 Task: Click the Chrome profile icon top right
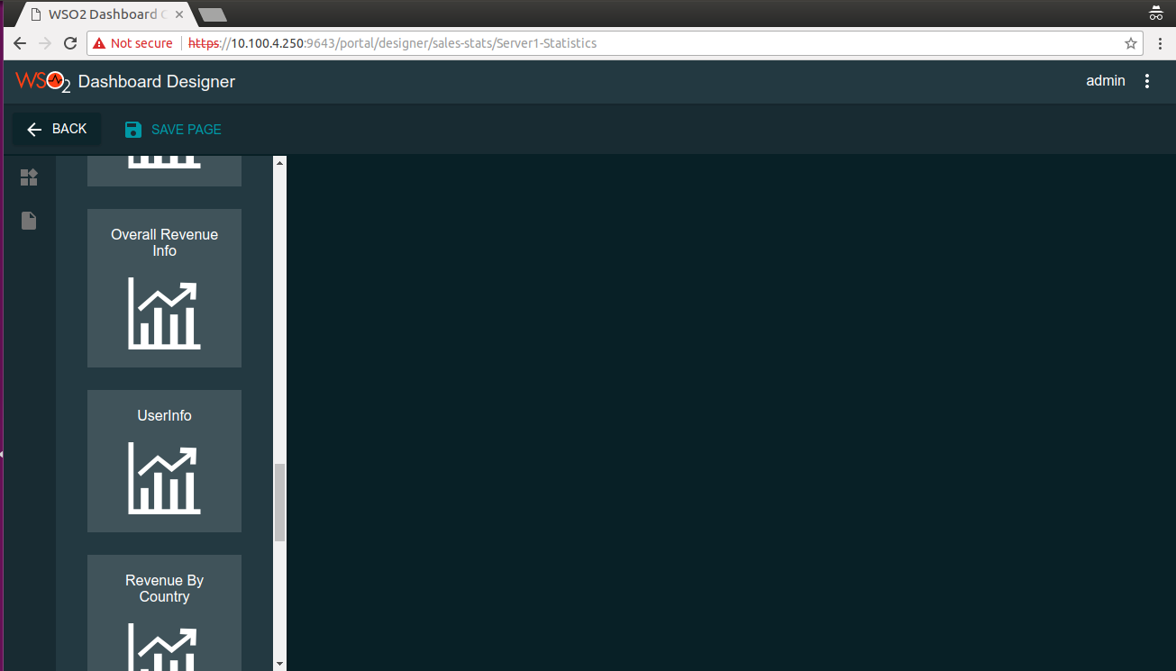(1155, 14)
